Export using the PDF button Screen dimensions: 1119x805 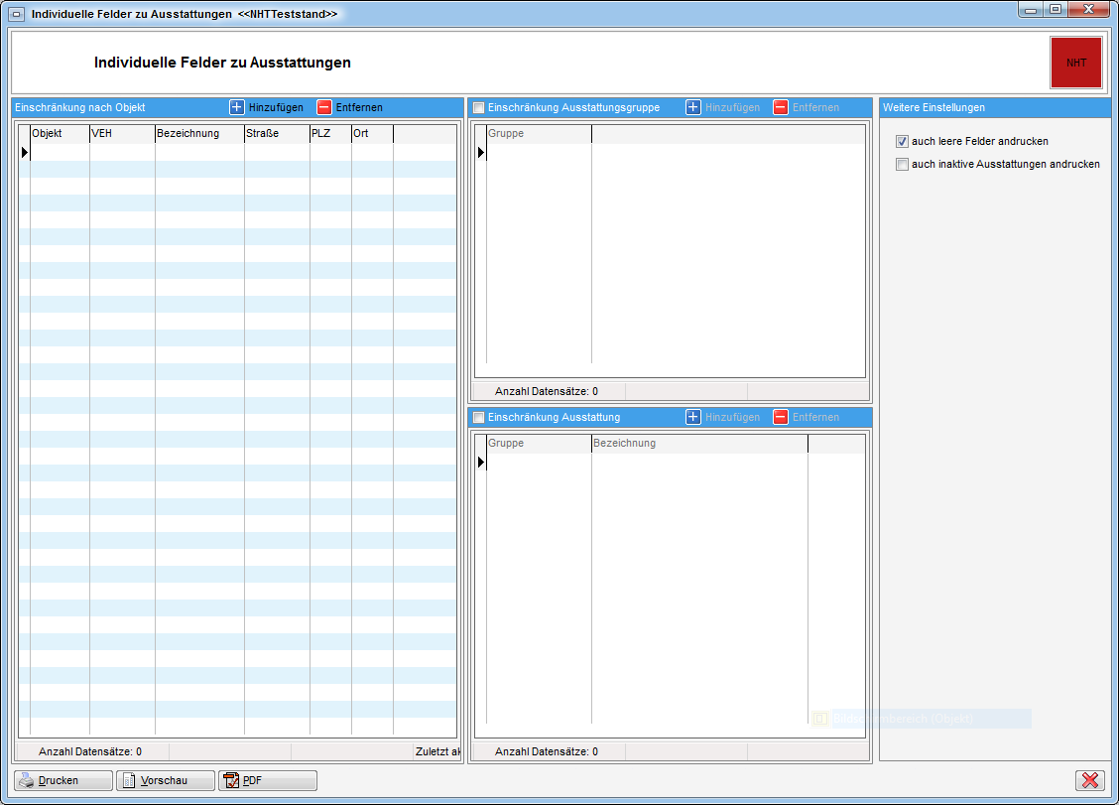coord(267,780)
